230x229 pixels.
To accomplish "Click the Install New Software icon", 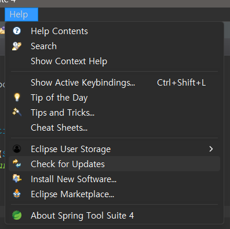I will coord(17,179).
